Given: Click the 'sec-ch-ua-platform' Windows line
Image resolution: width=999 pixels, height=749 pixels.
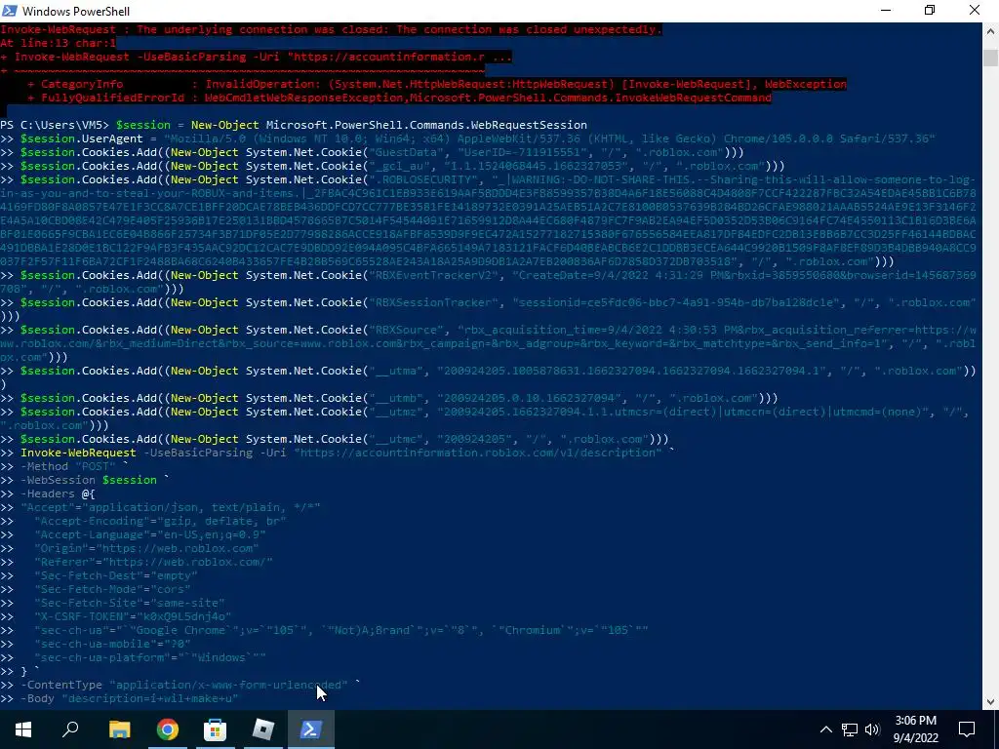Looking at the screenshot, I should [149, 657].
